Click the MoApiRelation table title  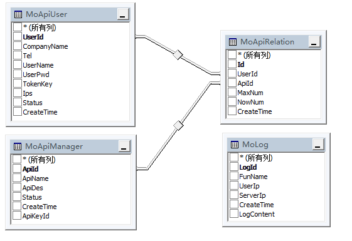click(267, 42)
